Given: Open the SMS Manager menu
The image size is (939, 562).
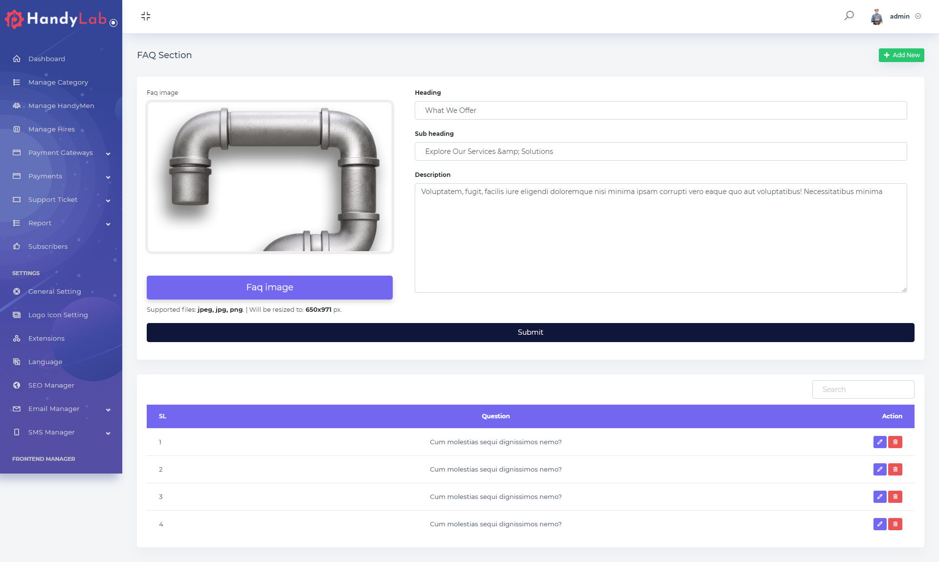Looking at the screenshot, I should pyautogui.click(x=51, y=432).
